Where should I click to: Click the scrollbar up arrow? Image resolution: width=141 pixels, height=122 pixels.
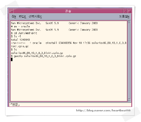129,22
